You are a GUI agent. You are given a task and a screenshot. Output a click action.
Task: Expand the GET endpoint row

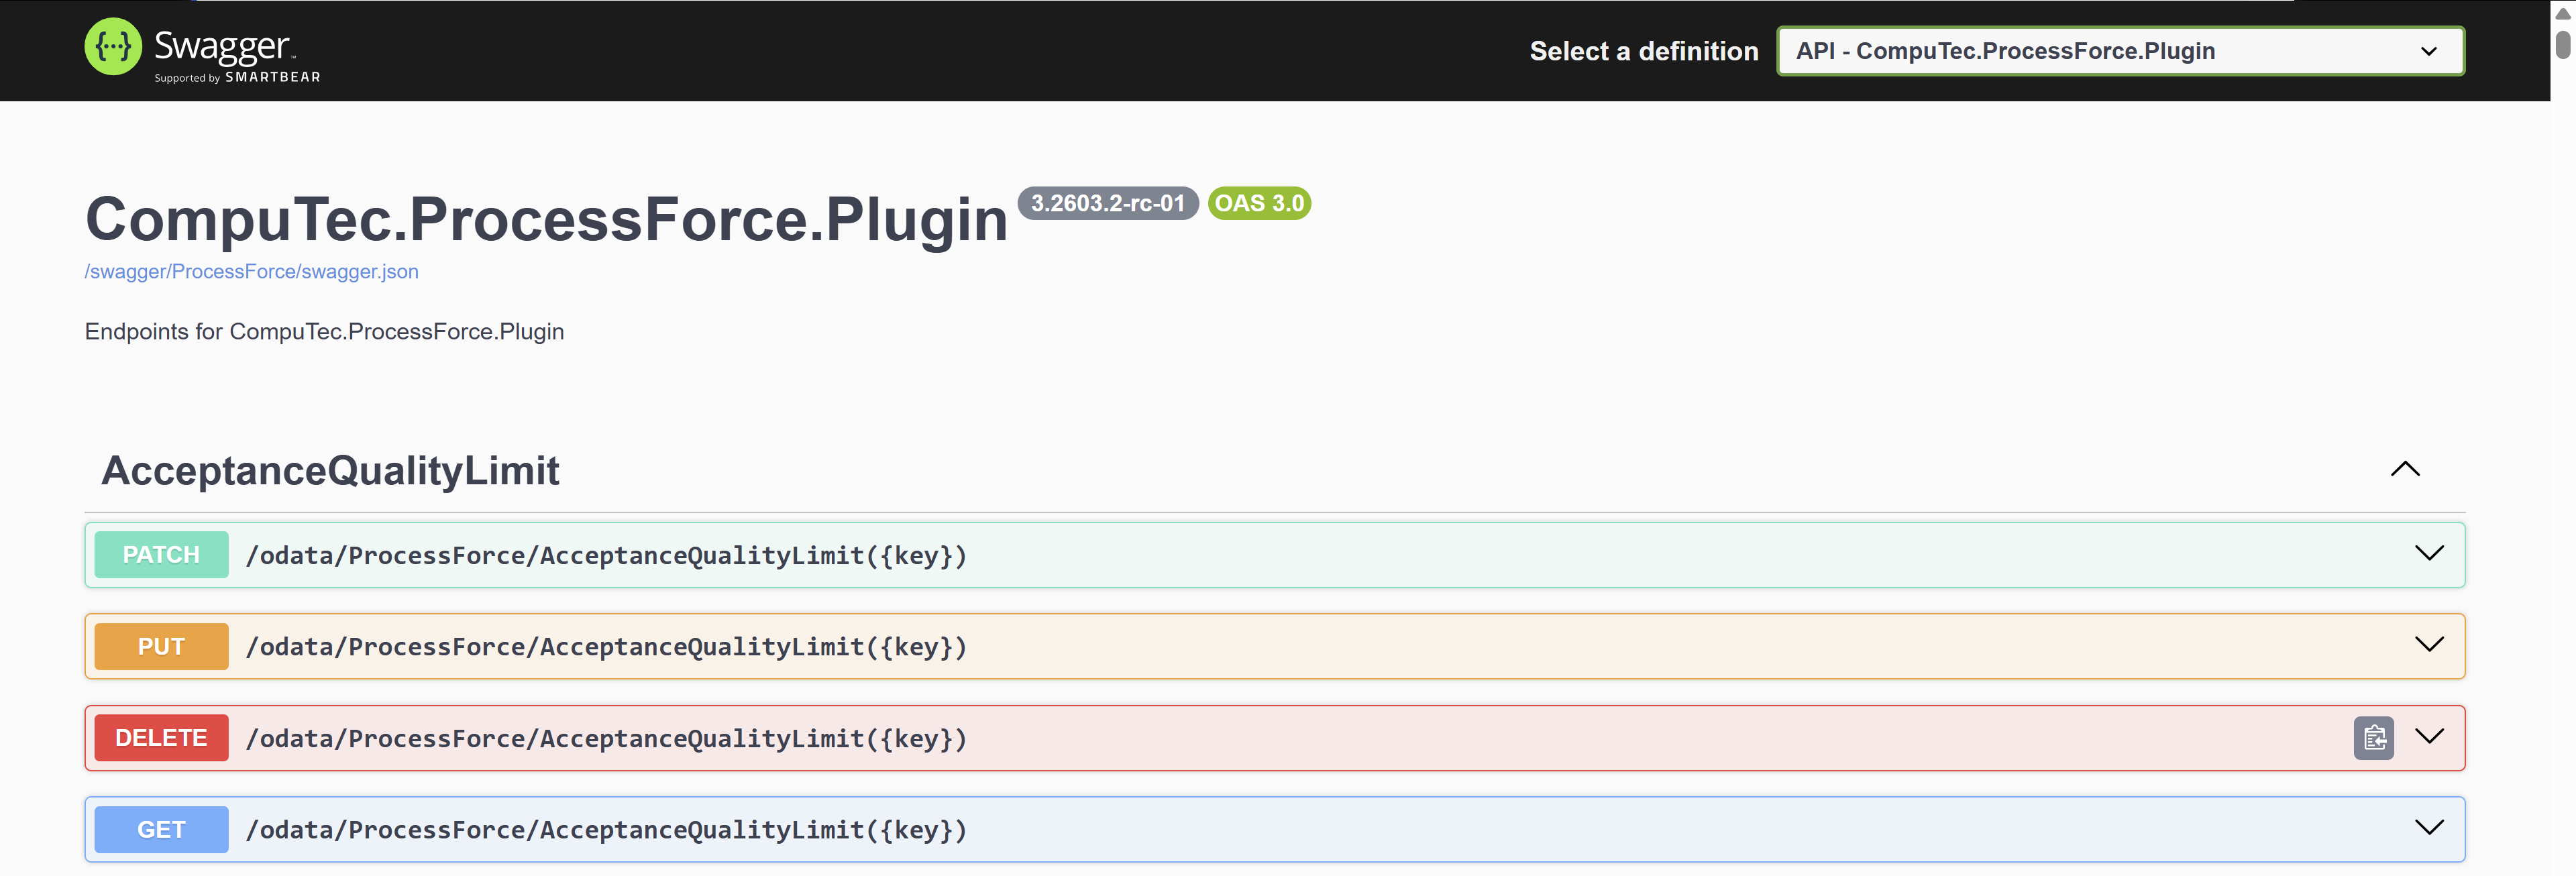click(x=2430, y=828)
